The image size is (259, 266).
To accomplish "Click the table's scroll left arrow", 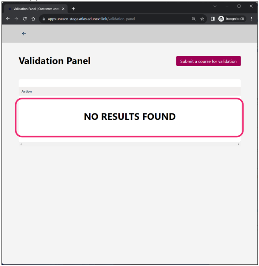I will pos(21,144).
